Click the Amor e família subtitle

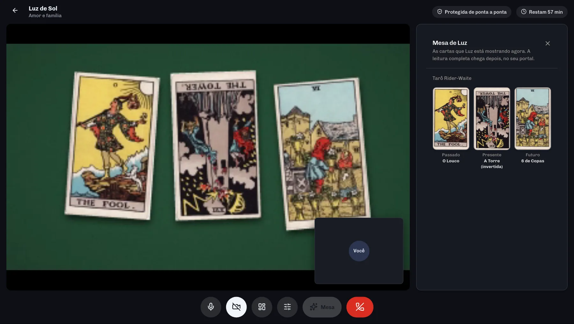tap(45, 16)
